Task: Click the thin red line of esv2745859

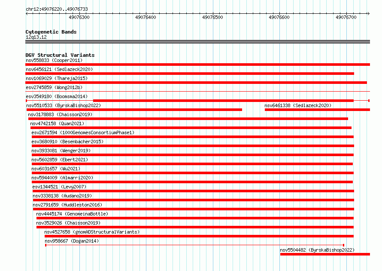Action: click(x=197, y=92)
